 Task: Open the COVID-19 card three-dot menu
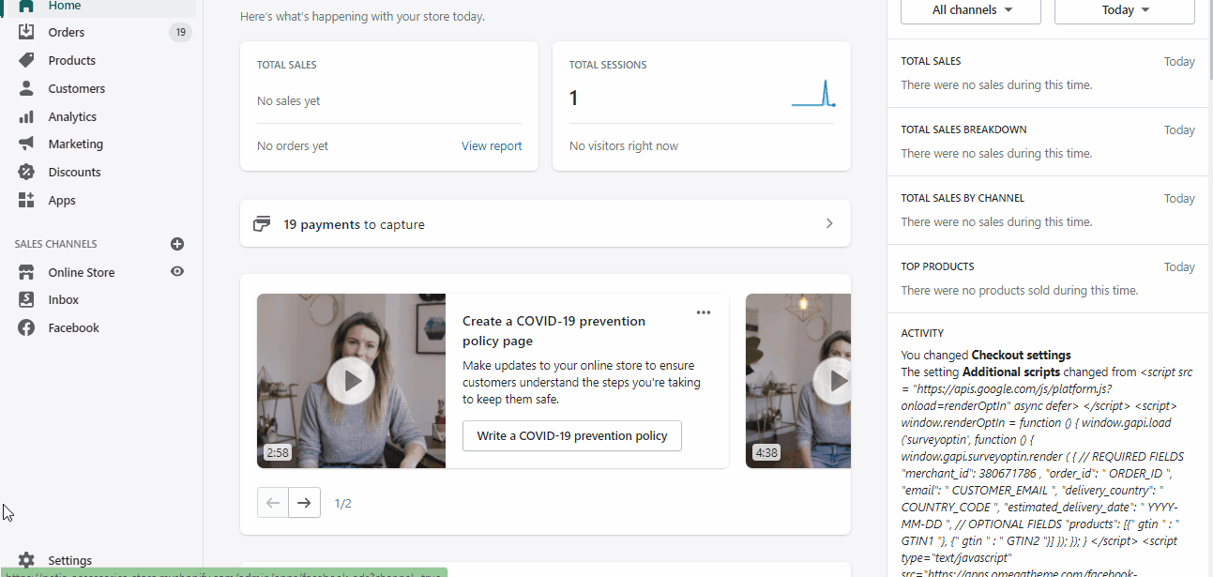coord(704,312)
